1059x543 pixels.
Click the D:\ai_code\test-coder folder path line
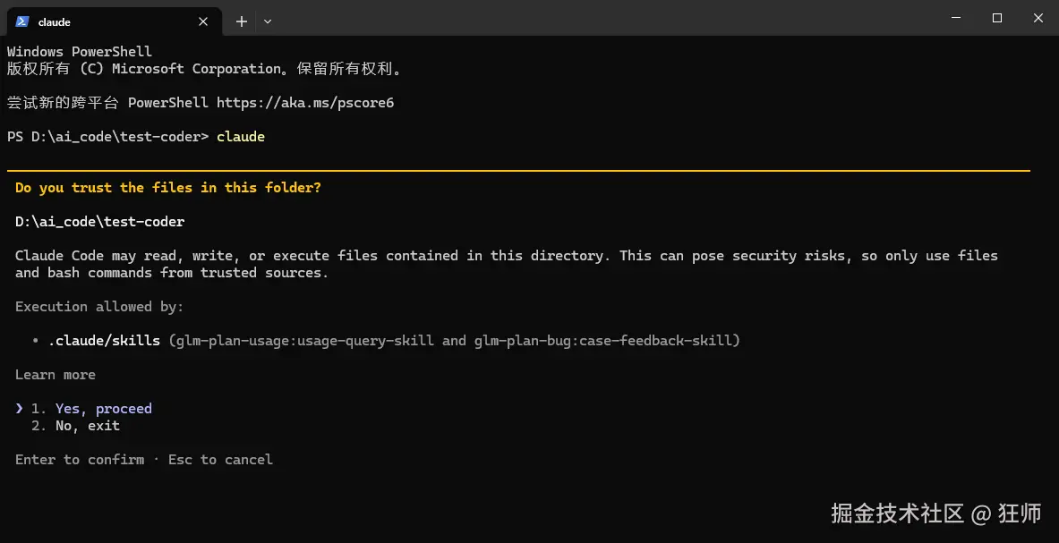[x=99, y=221]
